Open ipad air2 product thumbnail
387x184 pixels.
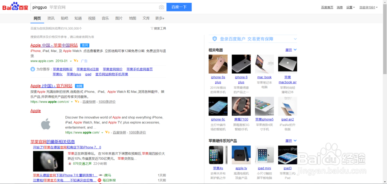(x=288, y=106)
